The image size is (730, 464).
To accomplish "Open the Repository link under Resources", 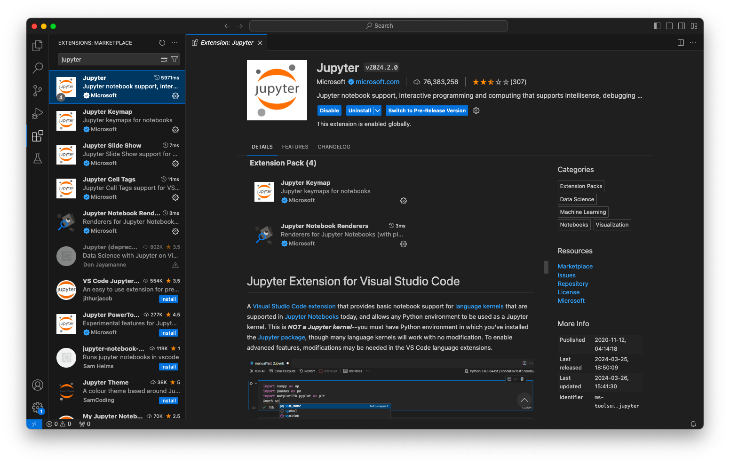I will pyautogui.click(x=573, y=283).
